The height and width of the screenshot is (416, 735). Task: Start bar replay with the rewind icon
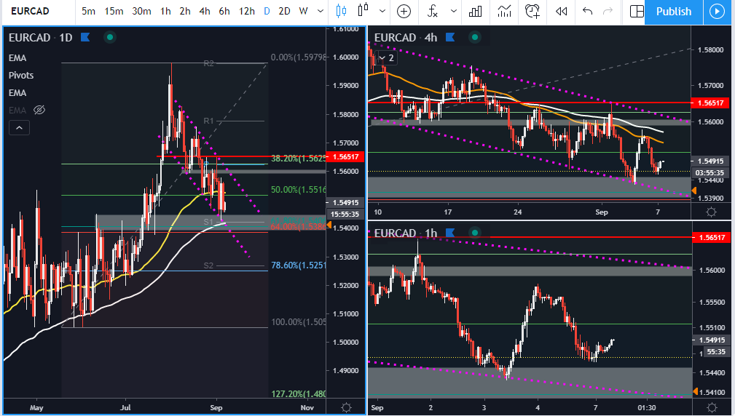[561, 11]
